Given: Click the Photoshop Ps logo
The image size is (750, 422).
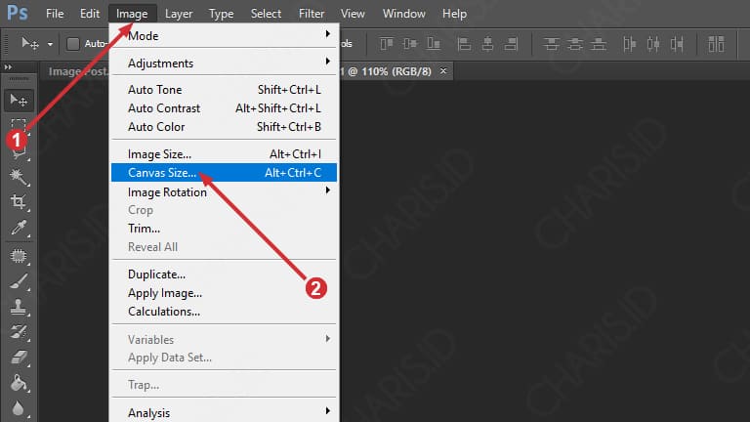Looking at the screenshot, I should [x=18, y=13].
